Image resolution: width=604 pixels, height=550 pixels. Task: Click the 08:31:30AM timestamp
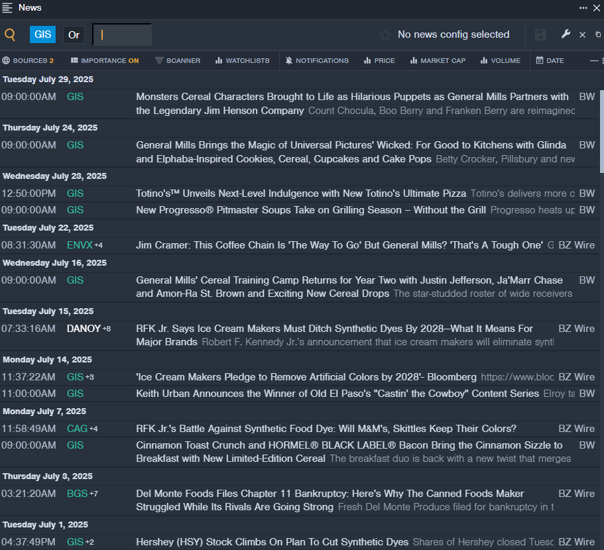point(29,245)
